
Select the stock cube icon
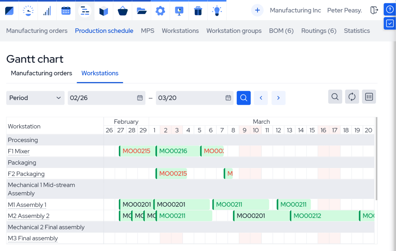(104, 11)
